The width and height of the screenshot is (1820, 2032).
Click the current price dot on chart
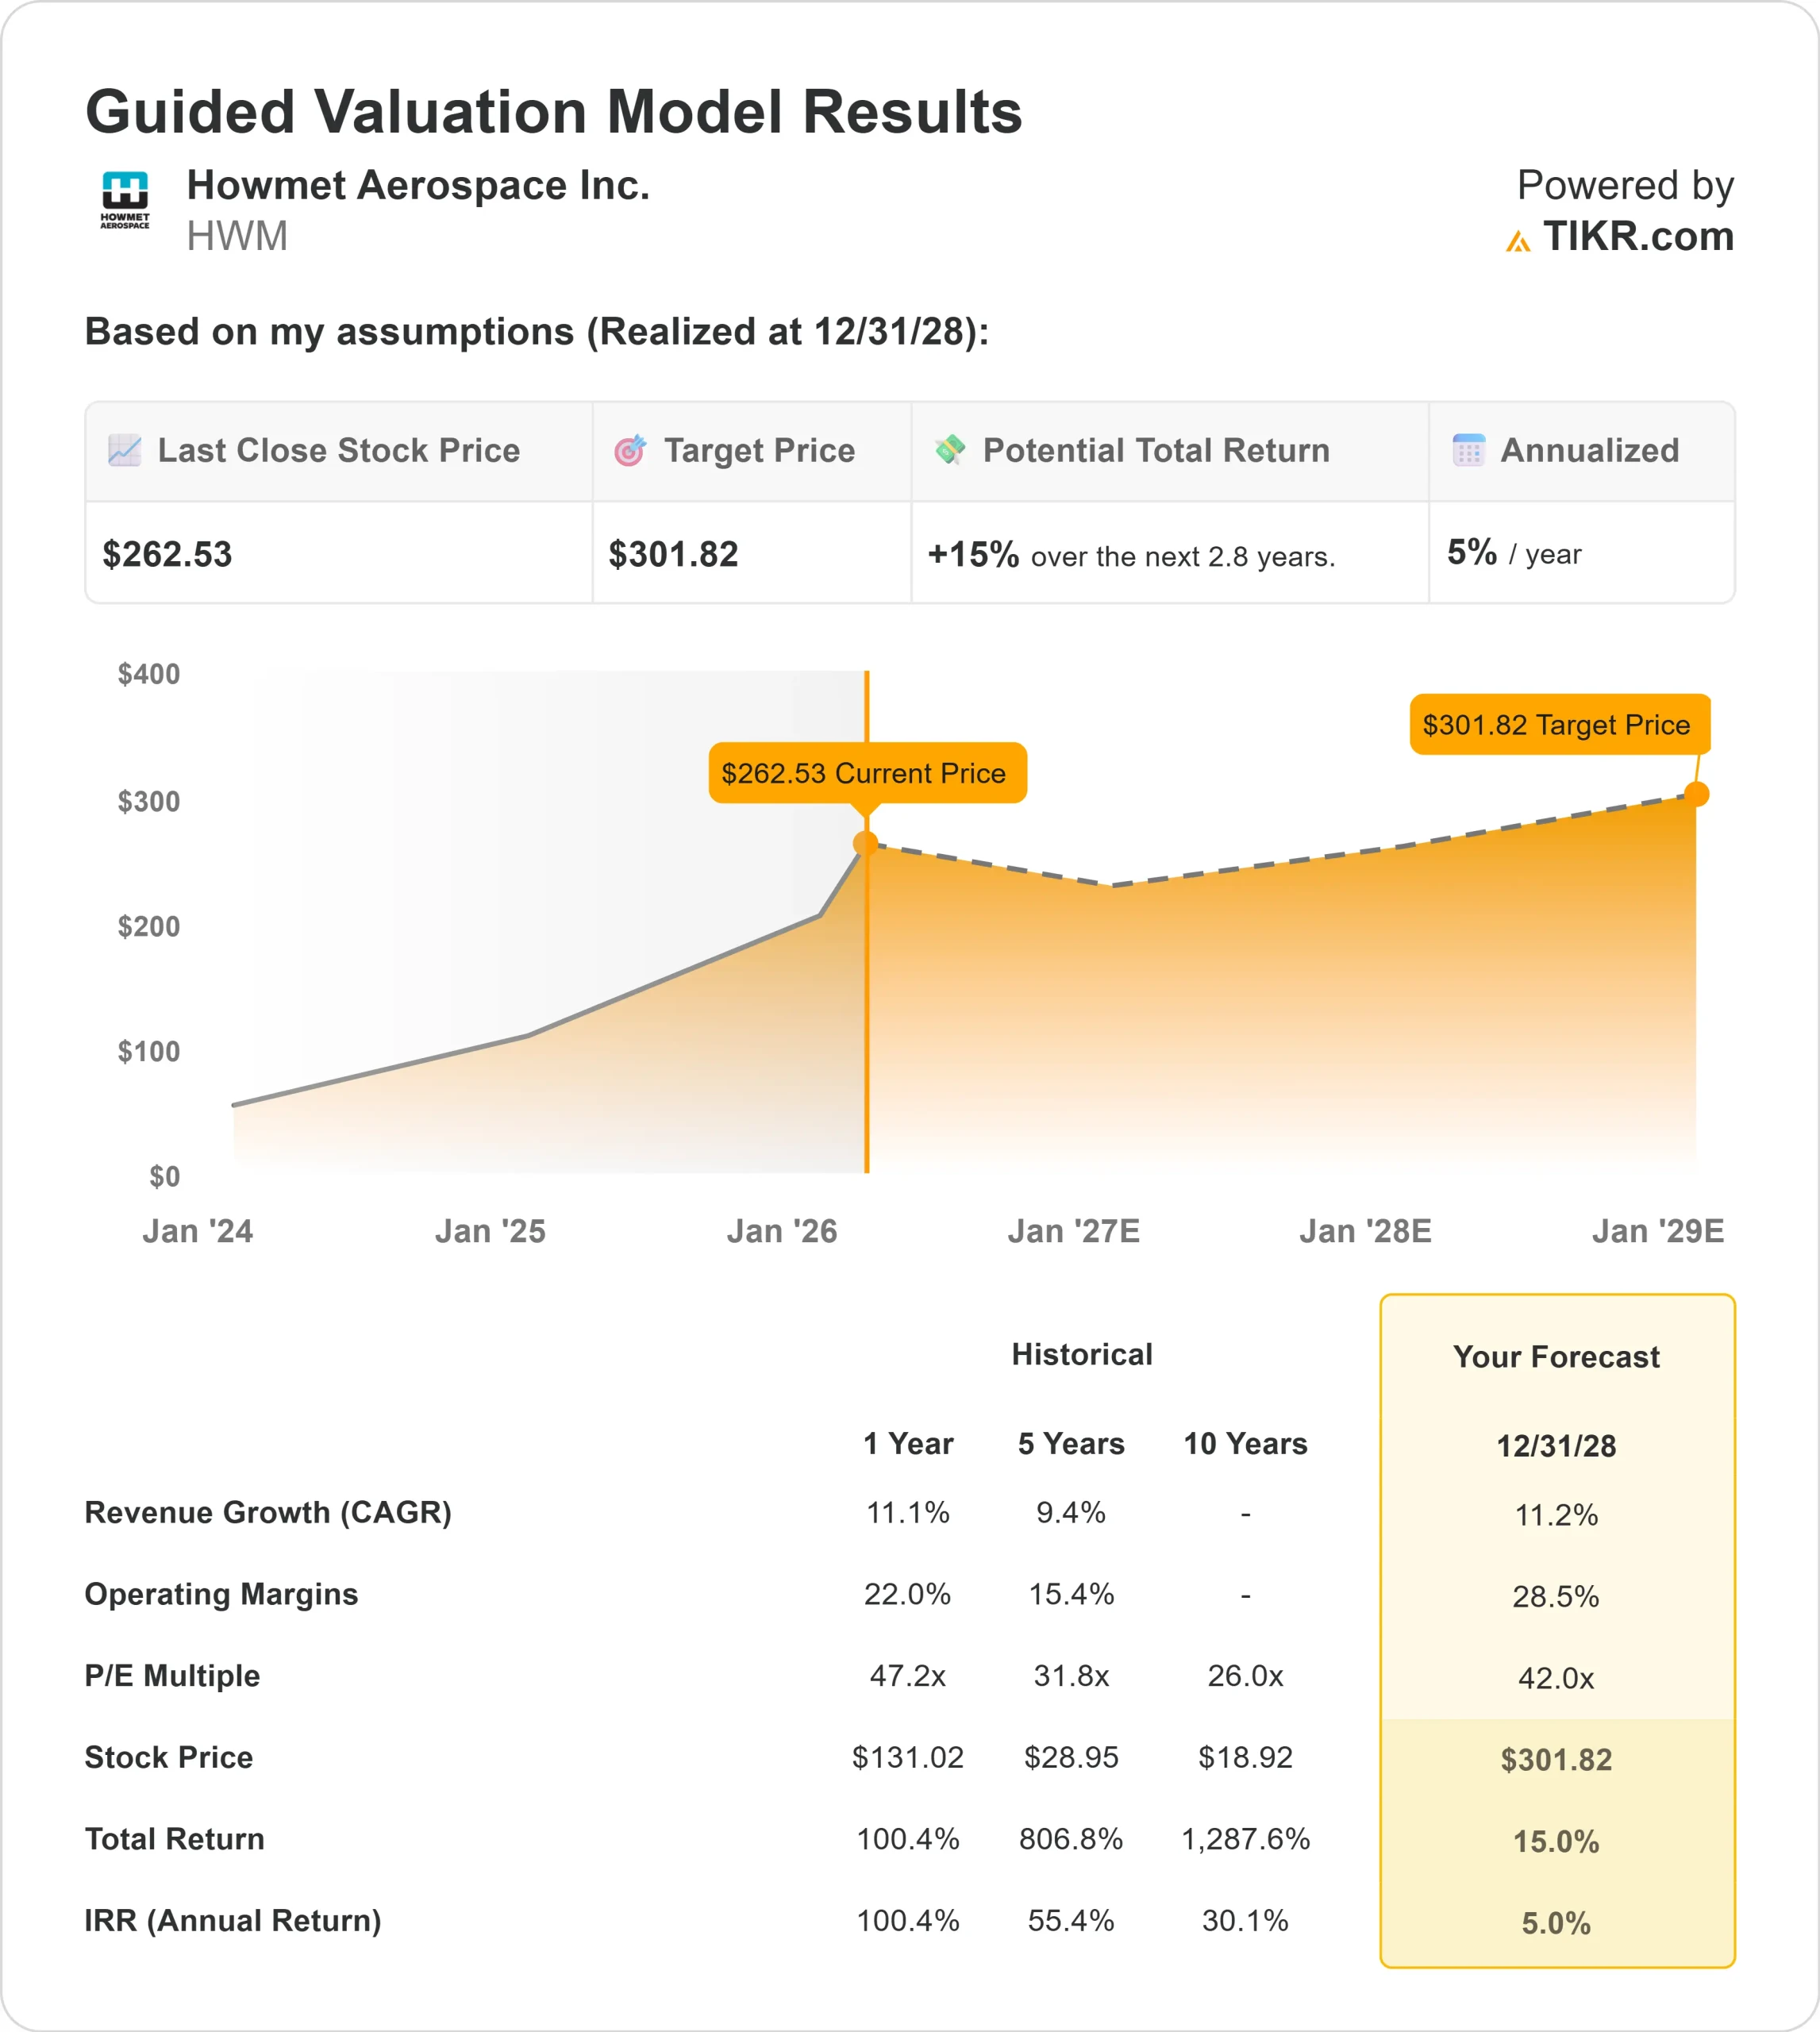(866, 844)
